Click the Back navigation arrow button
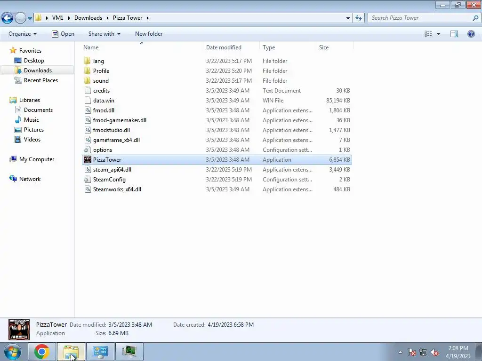The width and height of the screenshot is (482, 361). [8, 18]
